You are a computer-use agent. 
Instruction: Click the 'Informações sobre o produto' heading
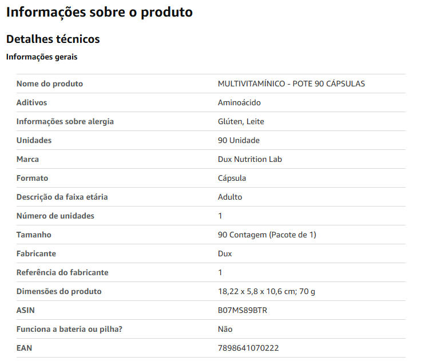pyautogui.click(x=100, y=13)
